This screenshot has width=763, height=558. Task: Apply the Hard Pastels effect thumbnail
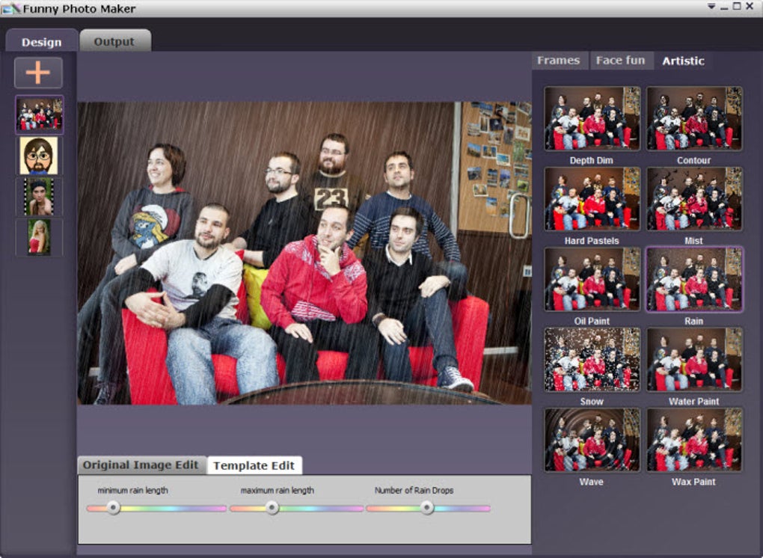point(592,198)
